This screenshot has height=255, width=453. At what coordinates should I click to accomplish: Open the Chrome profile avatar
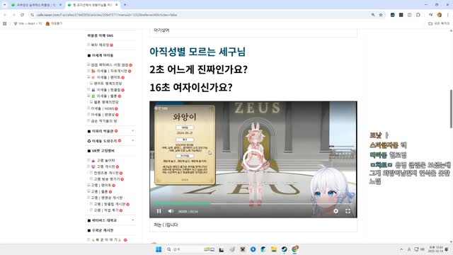(x=439, y=15)
